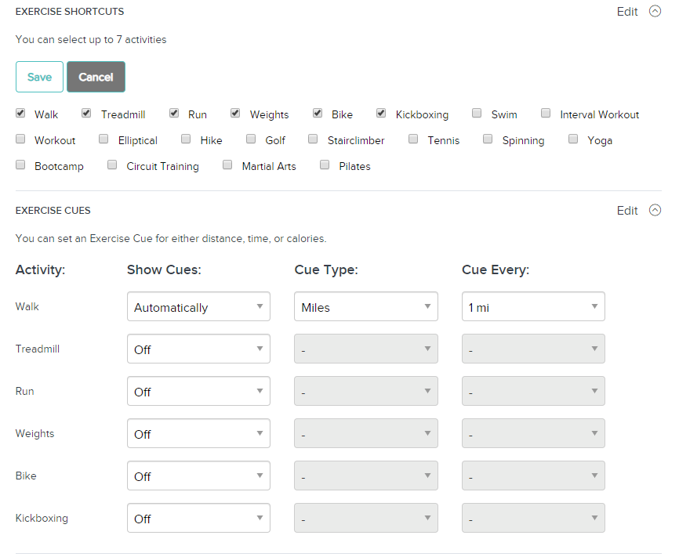Uncheck the Walk activity checkbox

(20, 114)
